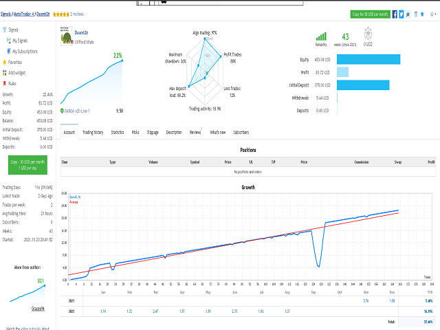
Task: Open Signals breadcrumb link
Action: pos(6,14)
